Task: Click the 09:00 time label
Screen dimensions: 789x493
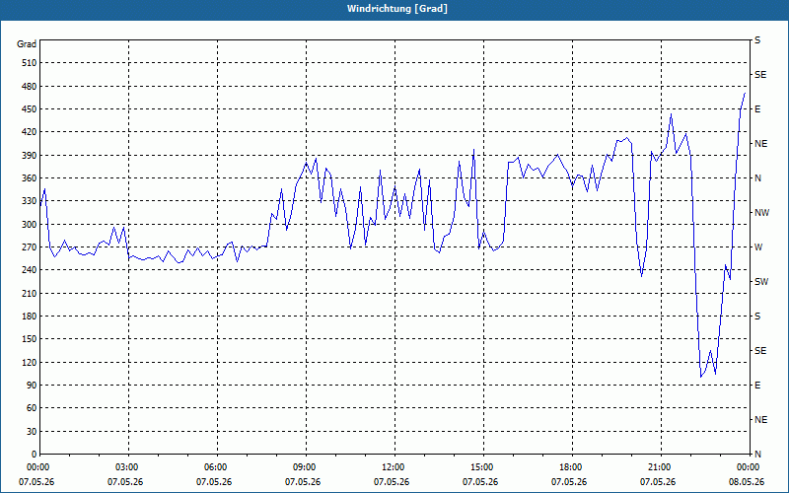Action: (x=305, y=467)
